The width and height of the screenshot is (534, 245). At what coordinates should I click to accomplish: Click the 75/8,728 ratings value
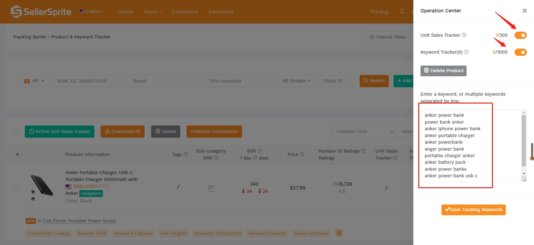click(342, 184)
